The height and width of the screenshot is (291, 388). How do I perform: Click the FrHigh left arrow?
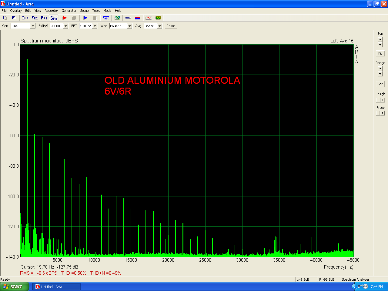378,100
